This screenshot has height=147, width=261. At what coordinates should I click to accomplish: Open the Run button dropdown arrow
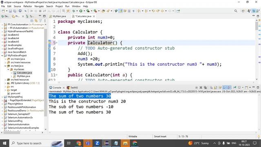(x=84, y=11)
